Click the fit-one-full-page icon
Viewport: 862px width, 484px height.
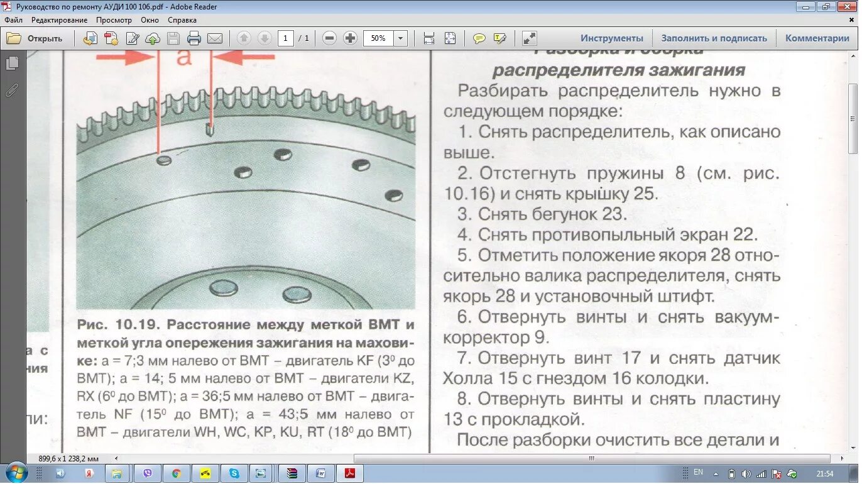click(450, 38)
